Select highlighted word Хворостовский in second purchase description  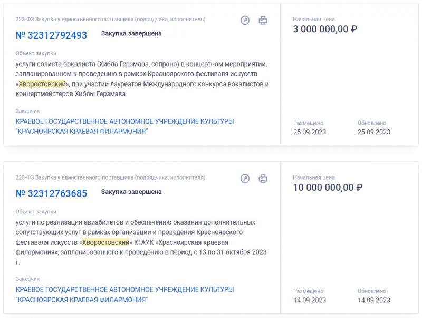(x=106, y=242)
